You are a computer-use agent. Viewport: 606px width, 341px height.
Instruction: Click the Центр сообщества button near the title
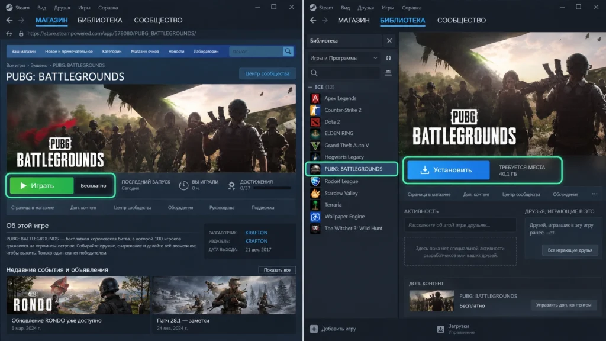coord(267,73)
